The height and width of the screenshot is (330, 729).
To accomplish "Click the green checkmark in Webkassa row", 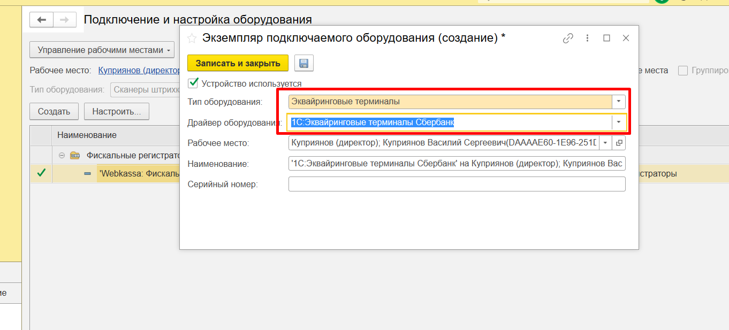I will pyautogui.click(x=41, y=173).
